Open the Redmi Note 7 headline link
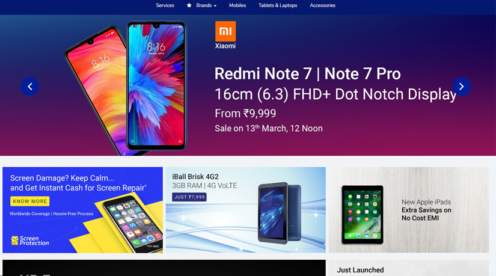This screenshot has width=496, height=276. point(307,74)
